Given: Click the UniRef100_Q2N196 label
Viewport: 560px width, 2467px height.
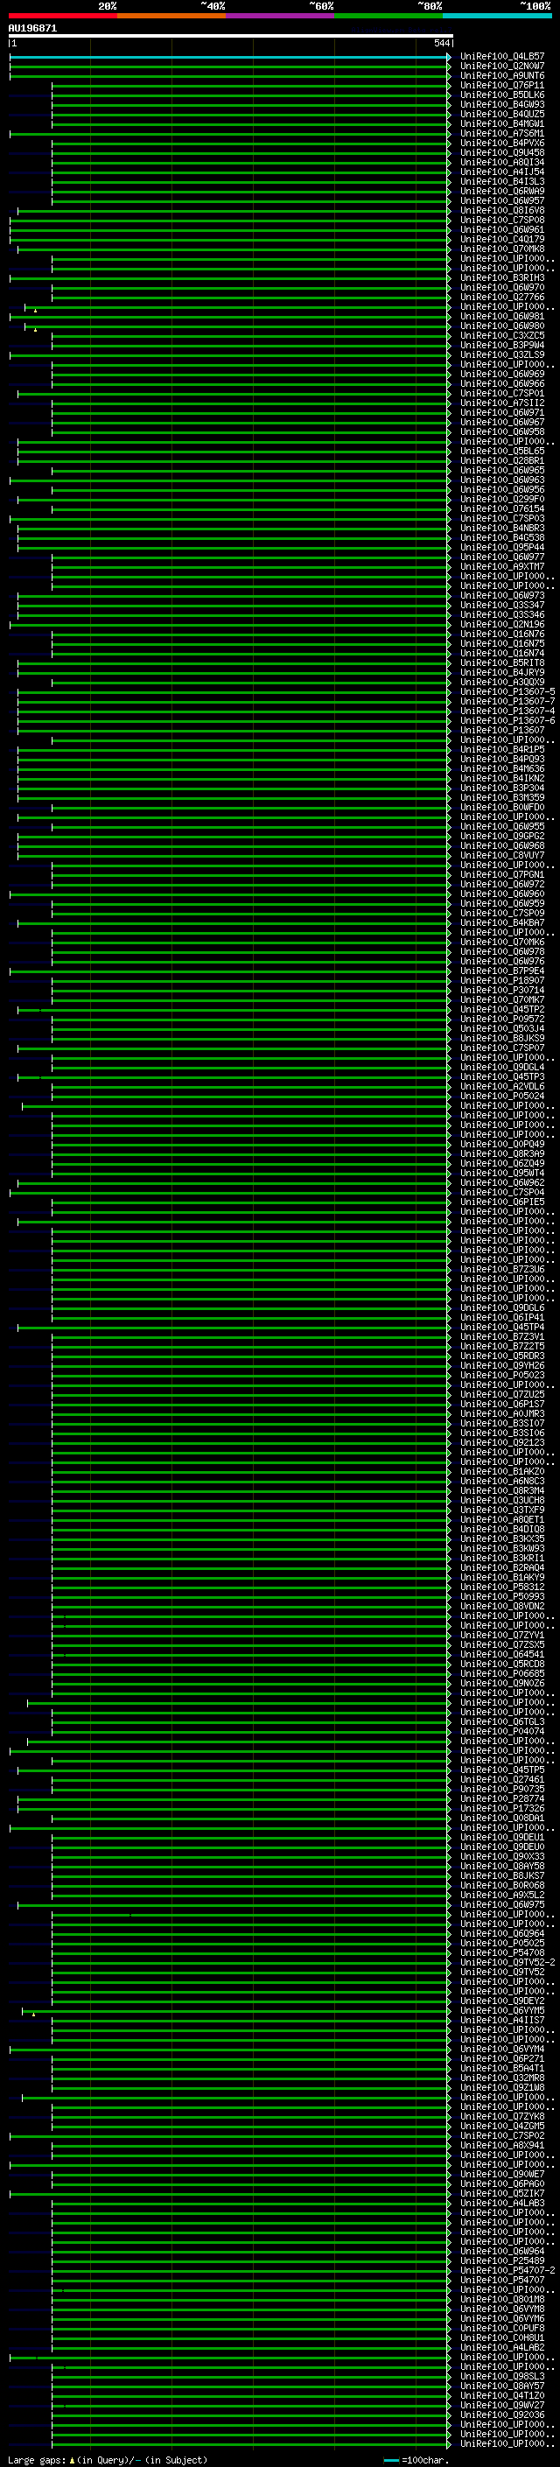Looking at the screenshot, I should (x=502, y=625).
